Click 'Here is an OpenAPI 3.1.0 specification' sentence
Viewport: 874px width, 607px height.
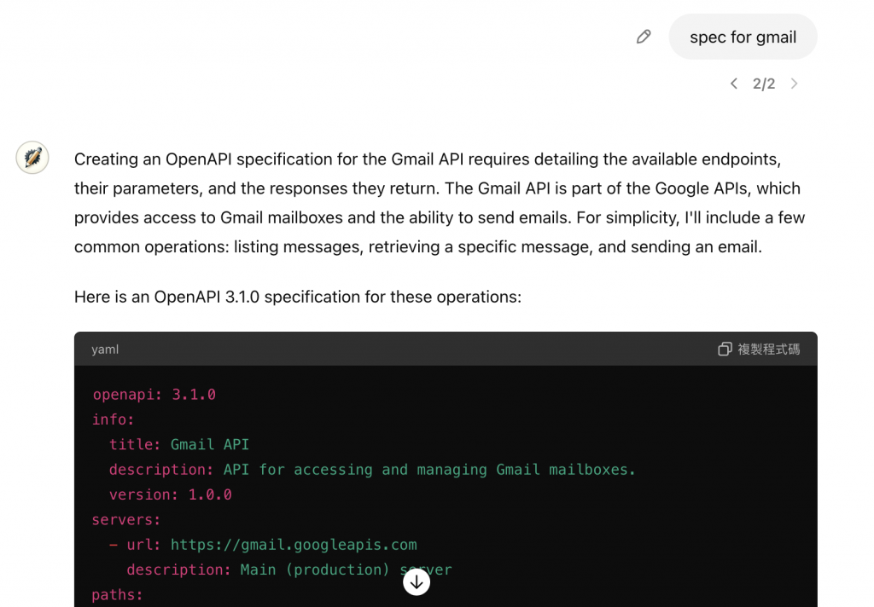click(298, 297)
